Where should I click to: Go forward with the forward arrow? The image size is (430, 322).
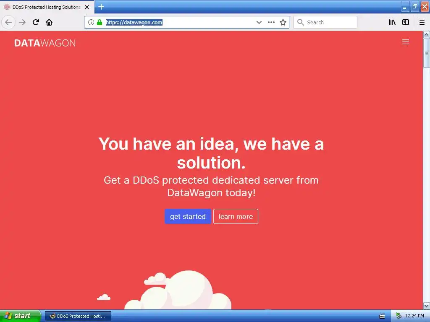click(x=22, y=22)
